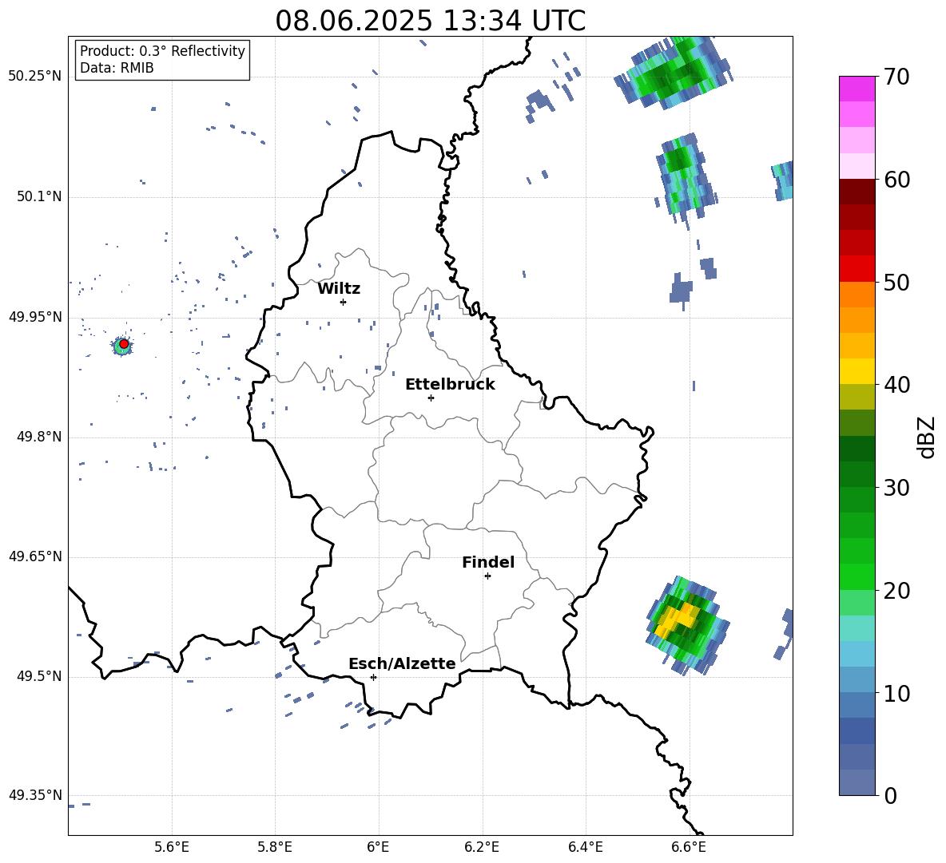Click the 50.1°N latitude tick label

39,196
